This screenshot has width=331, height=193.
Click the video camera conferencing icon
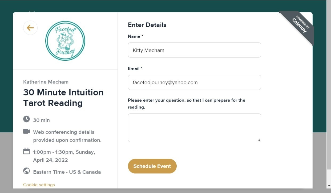pos(26,131)
